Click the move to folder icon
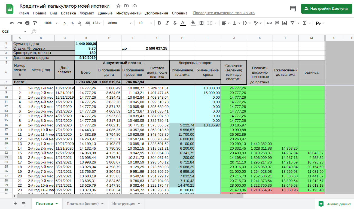354x209 pixels. tap(126, 6)
